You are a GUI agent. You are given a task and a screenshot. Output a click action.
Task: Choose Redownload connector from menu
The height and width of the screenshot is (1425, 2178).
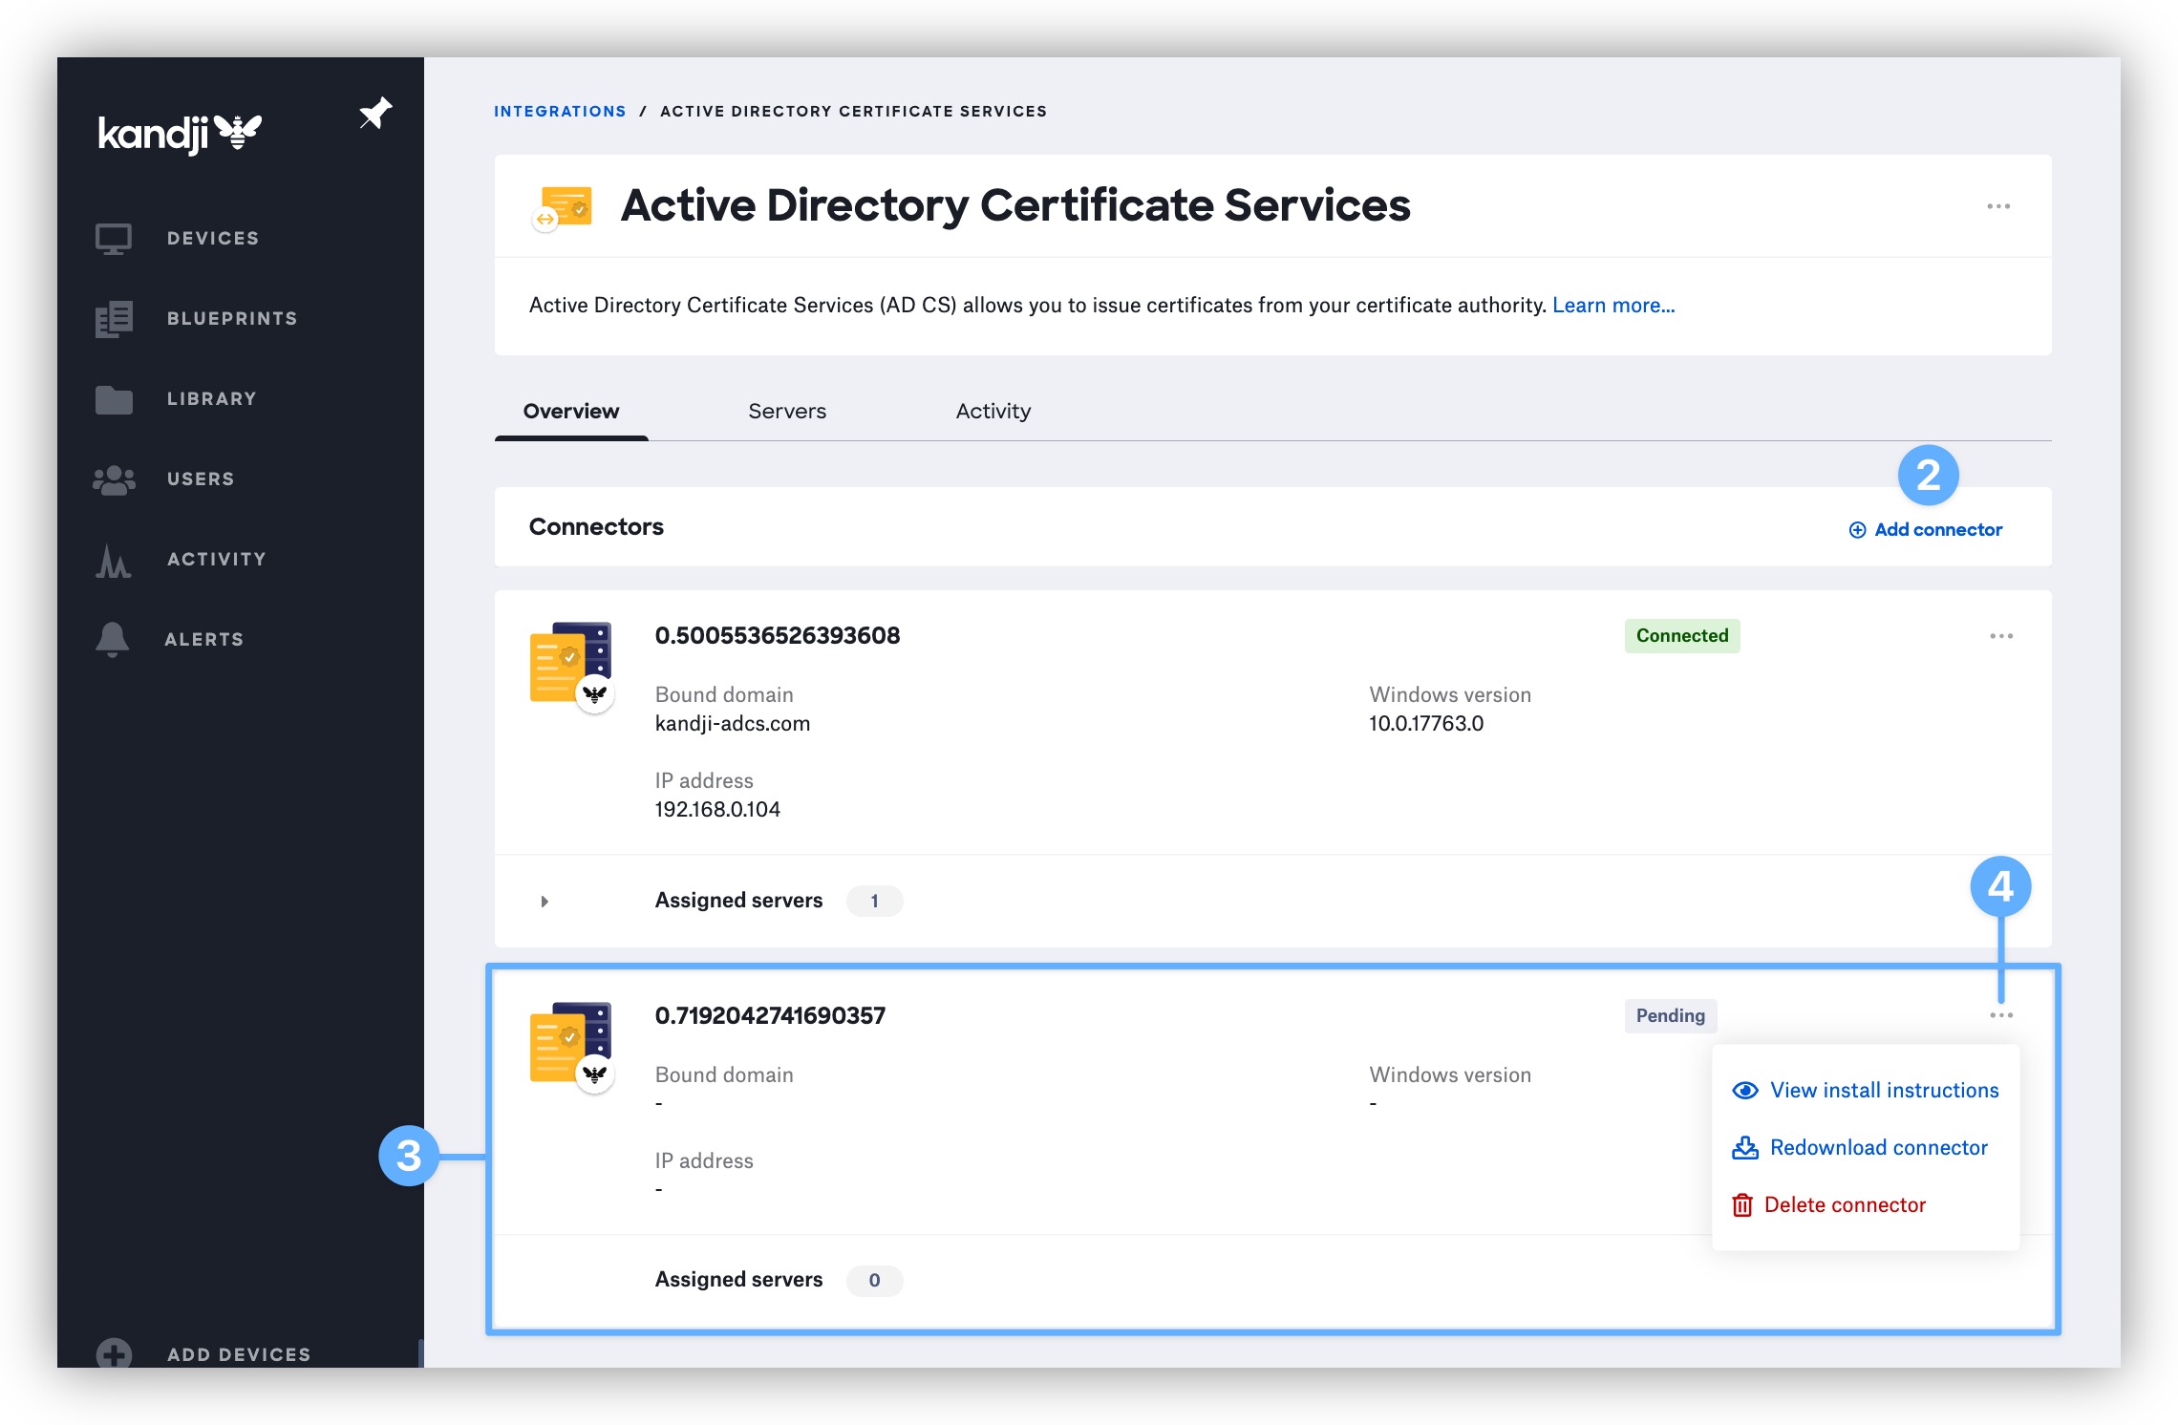[x=1877, y=1148]
